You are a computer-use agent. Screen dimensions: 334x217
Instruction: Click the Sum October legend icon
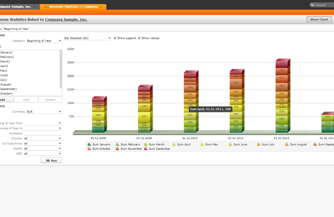pyautogui.click(x=89, y=149)
